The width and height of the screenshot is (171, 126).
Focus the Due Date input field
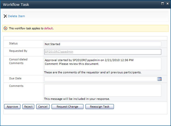click(x=101, y=79)
